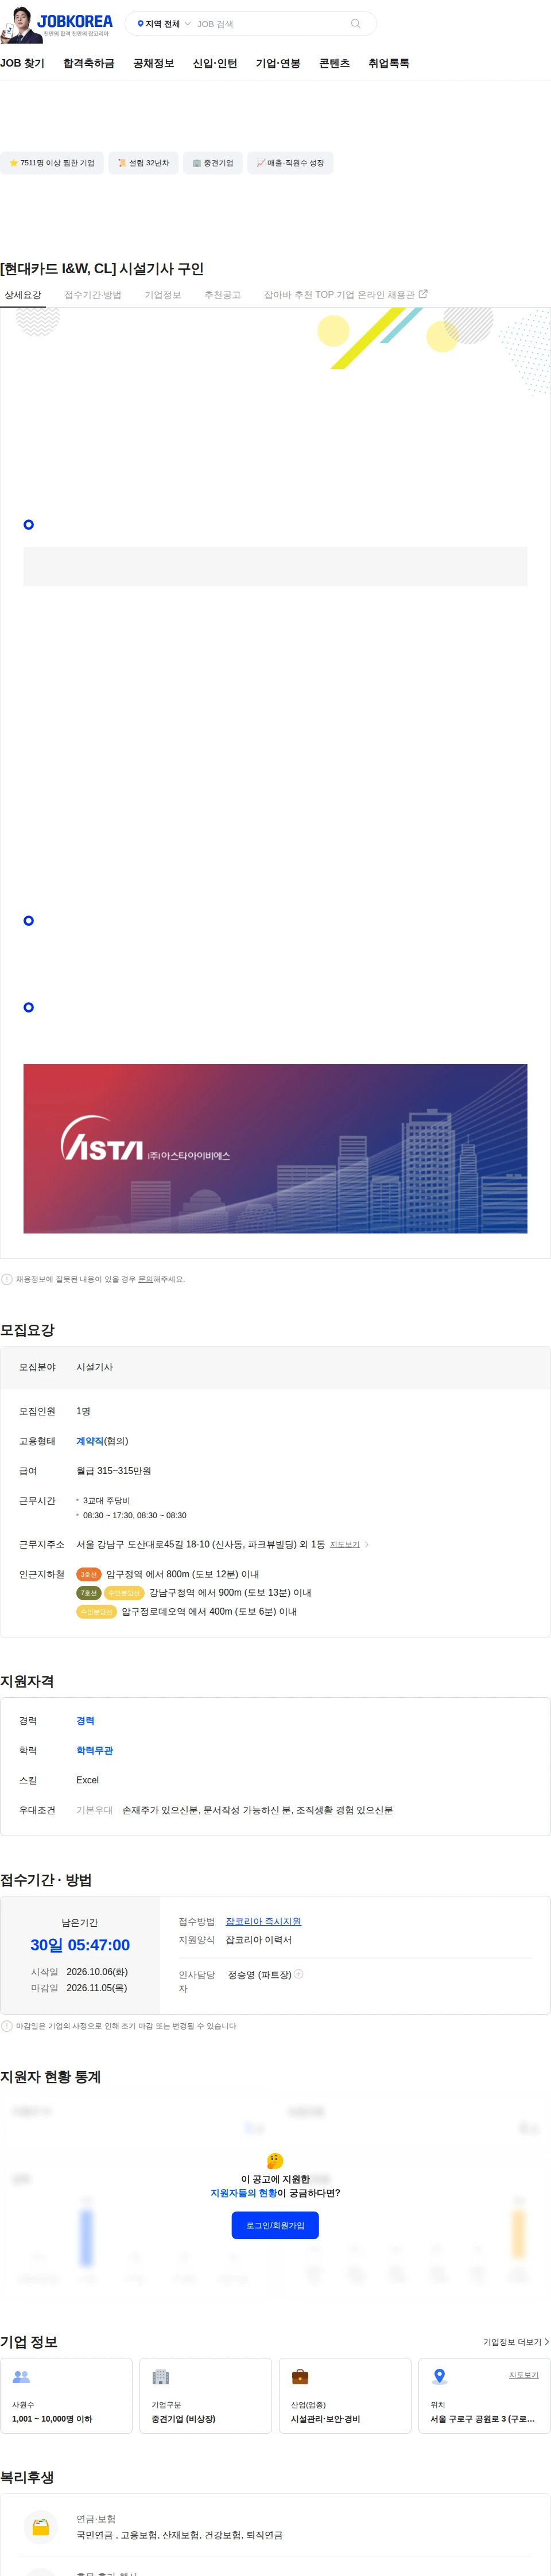Click the 설립 32년차 tag
551x2576 pixels.
pyautogui.click(x=143, y=163)
